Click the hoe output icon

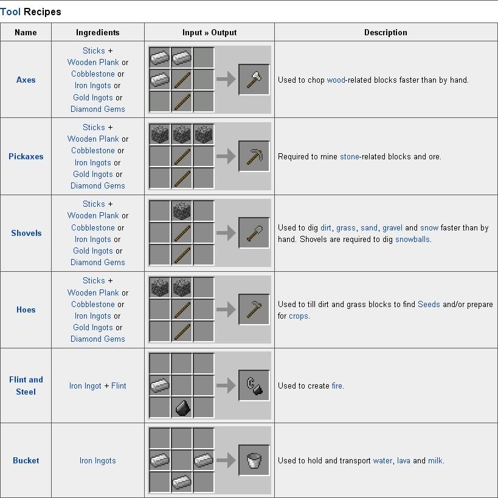(x=254, y=310)
